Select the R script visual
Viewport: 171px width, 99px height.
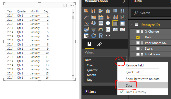pos(101,36)
